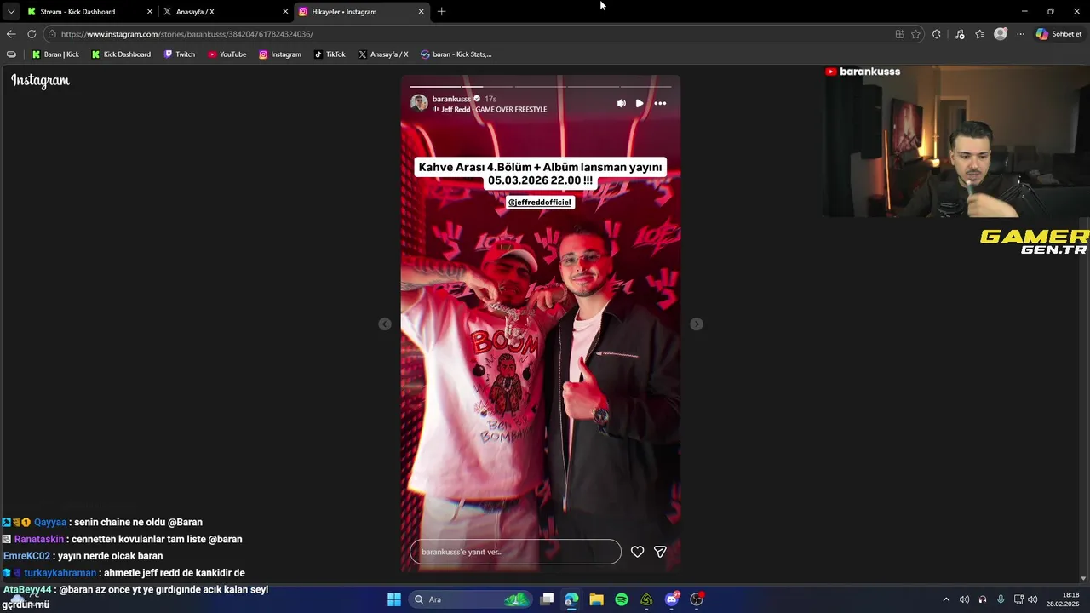The width and height of the screenshot is (1090, 613).
Task: Click the Jeff Redd - GAME OVER FREESTYLE music label
Action: [494, 109]
